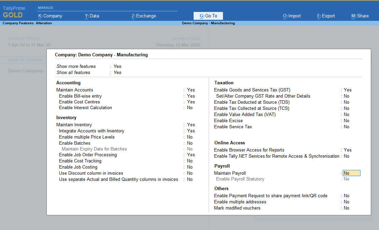Open the G: Go To menu
Screen dimensions: 379x230
click(208, 16)
